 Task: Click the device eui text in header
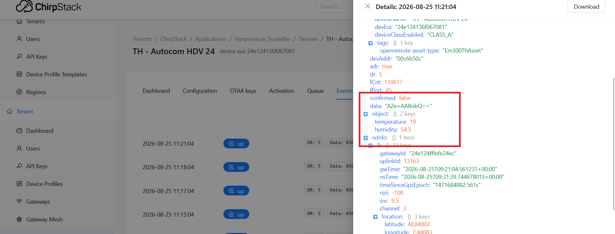point(257,51)
